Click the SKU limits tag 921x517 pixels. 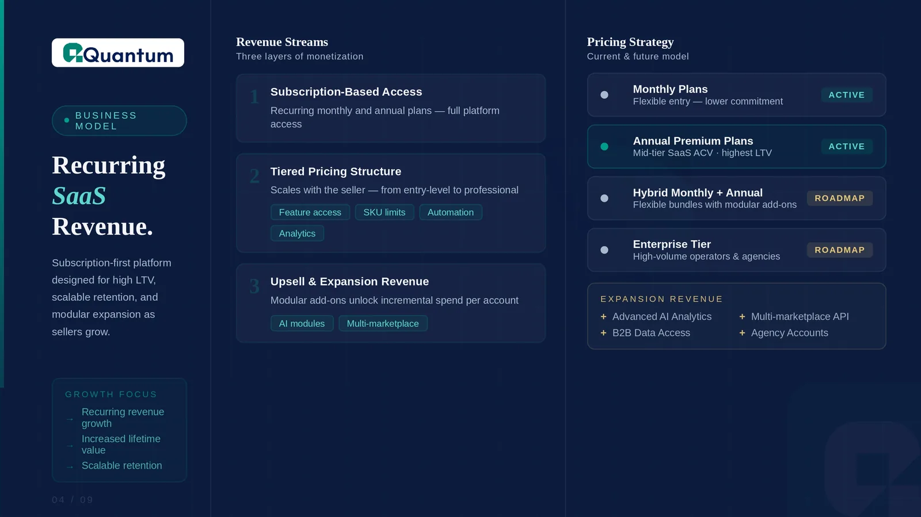[384, 212]
